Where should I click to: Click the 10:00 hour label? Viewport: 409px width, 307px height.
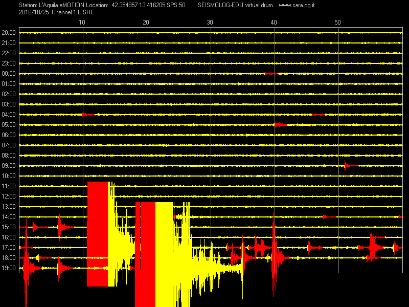9,176
